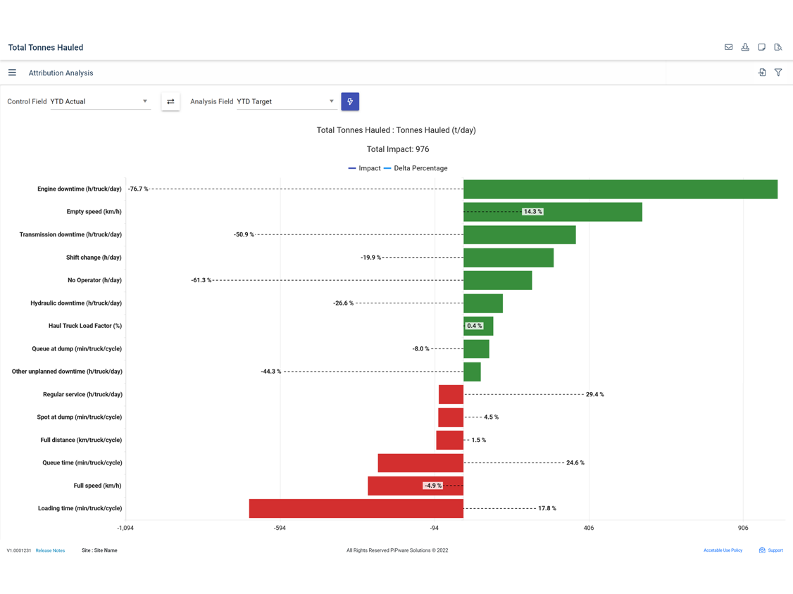Run the analysis with the lightning bolt button
This screenshot has width=793, height=594.
tap(350, 101)
